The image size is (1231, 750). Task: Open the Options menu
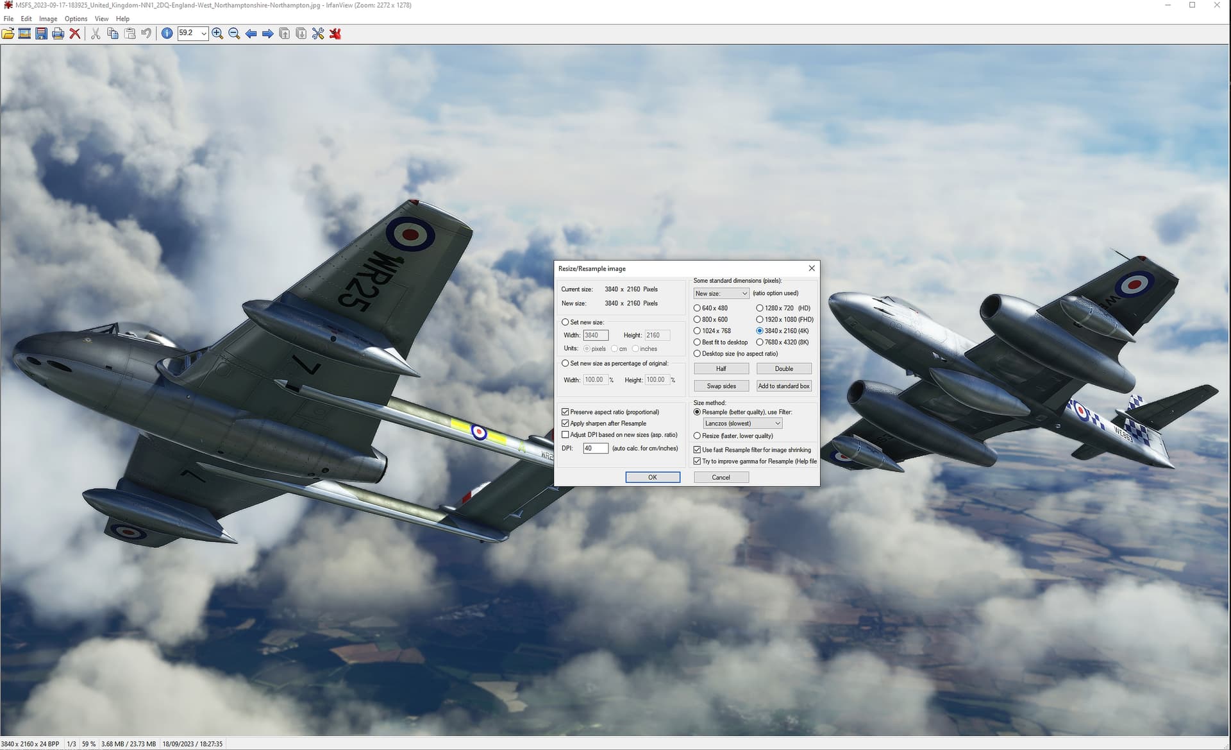point(76,19)
